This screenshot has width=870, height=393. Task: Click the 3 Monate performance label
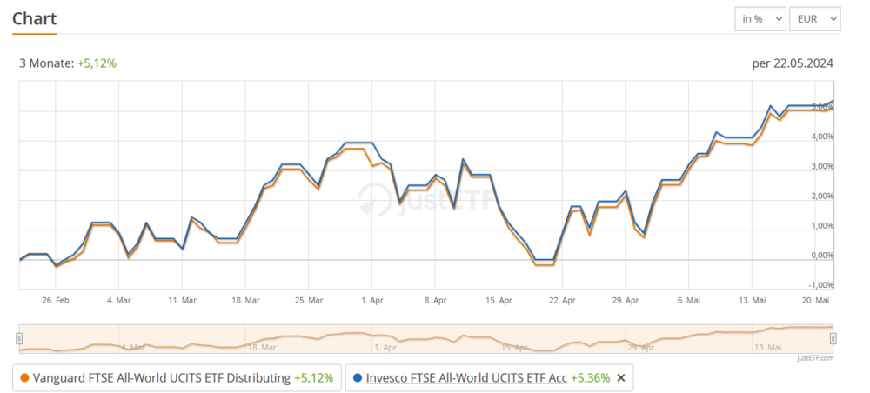[68, 63]
